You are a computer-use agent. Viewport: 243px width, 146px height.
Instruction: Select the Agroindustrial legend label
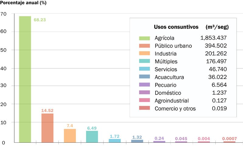pyautogui.click(x=172, y=101)
